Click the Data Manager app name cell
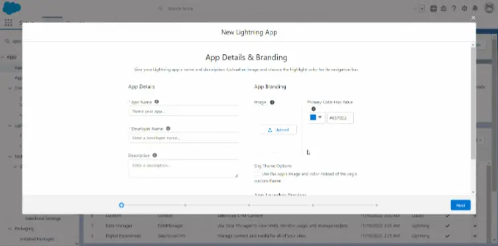The width and height of the screenshot is (498, 246). pyautogui.click(x=119, y=225)
